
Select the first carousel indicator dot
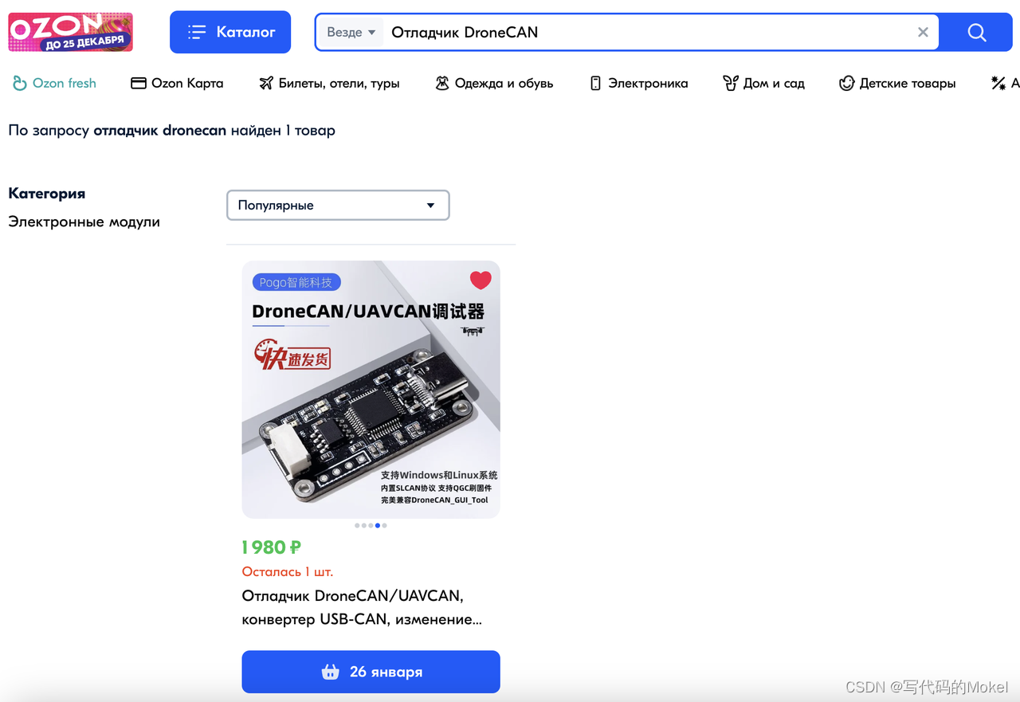pos(357,525)
